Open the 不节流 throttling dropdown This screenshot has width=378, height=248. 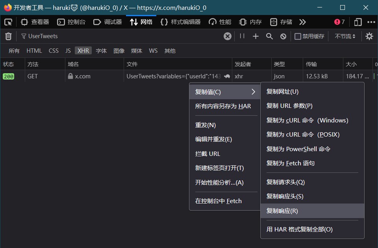[345, 36]
